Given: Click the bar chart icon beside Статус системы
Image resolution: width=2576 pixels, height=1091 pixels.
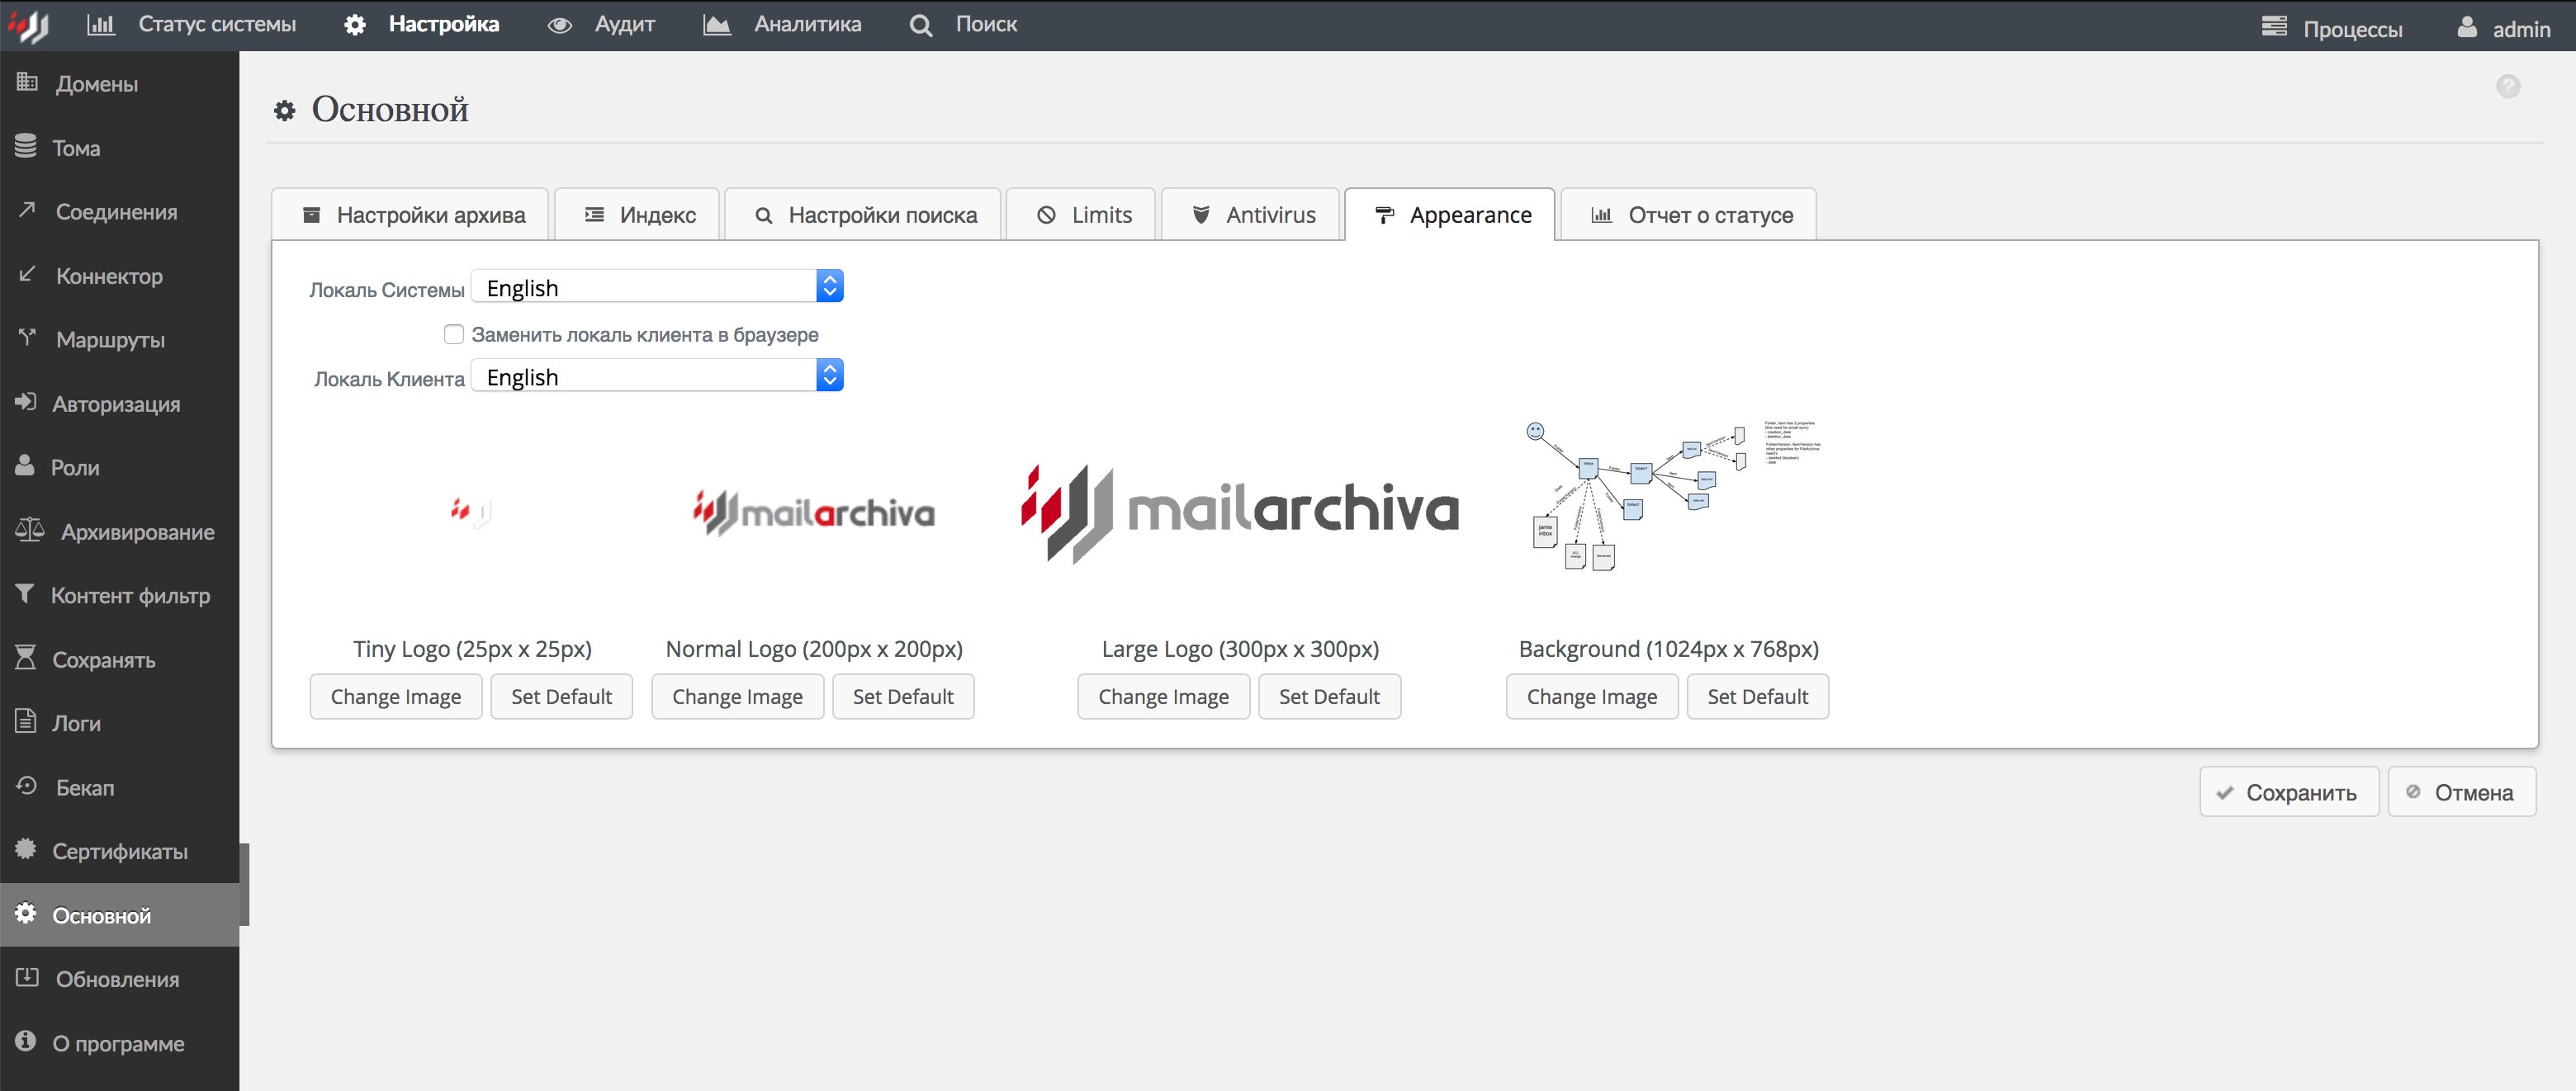Looking at the screenshot, I should 101,24.
